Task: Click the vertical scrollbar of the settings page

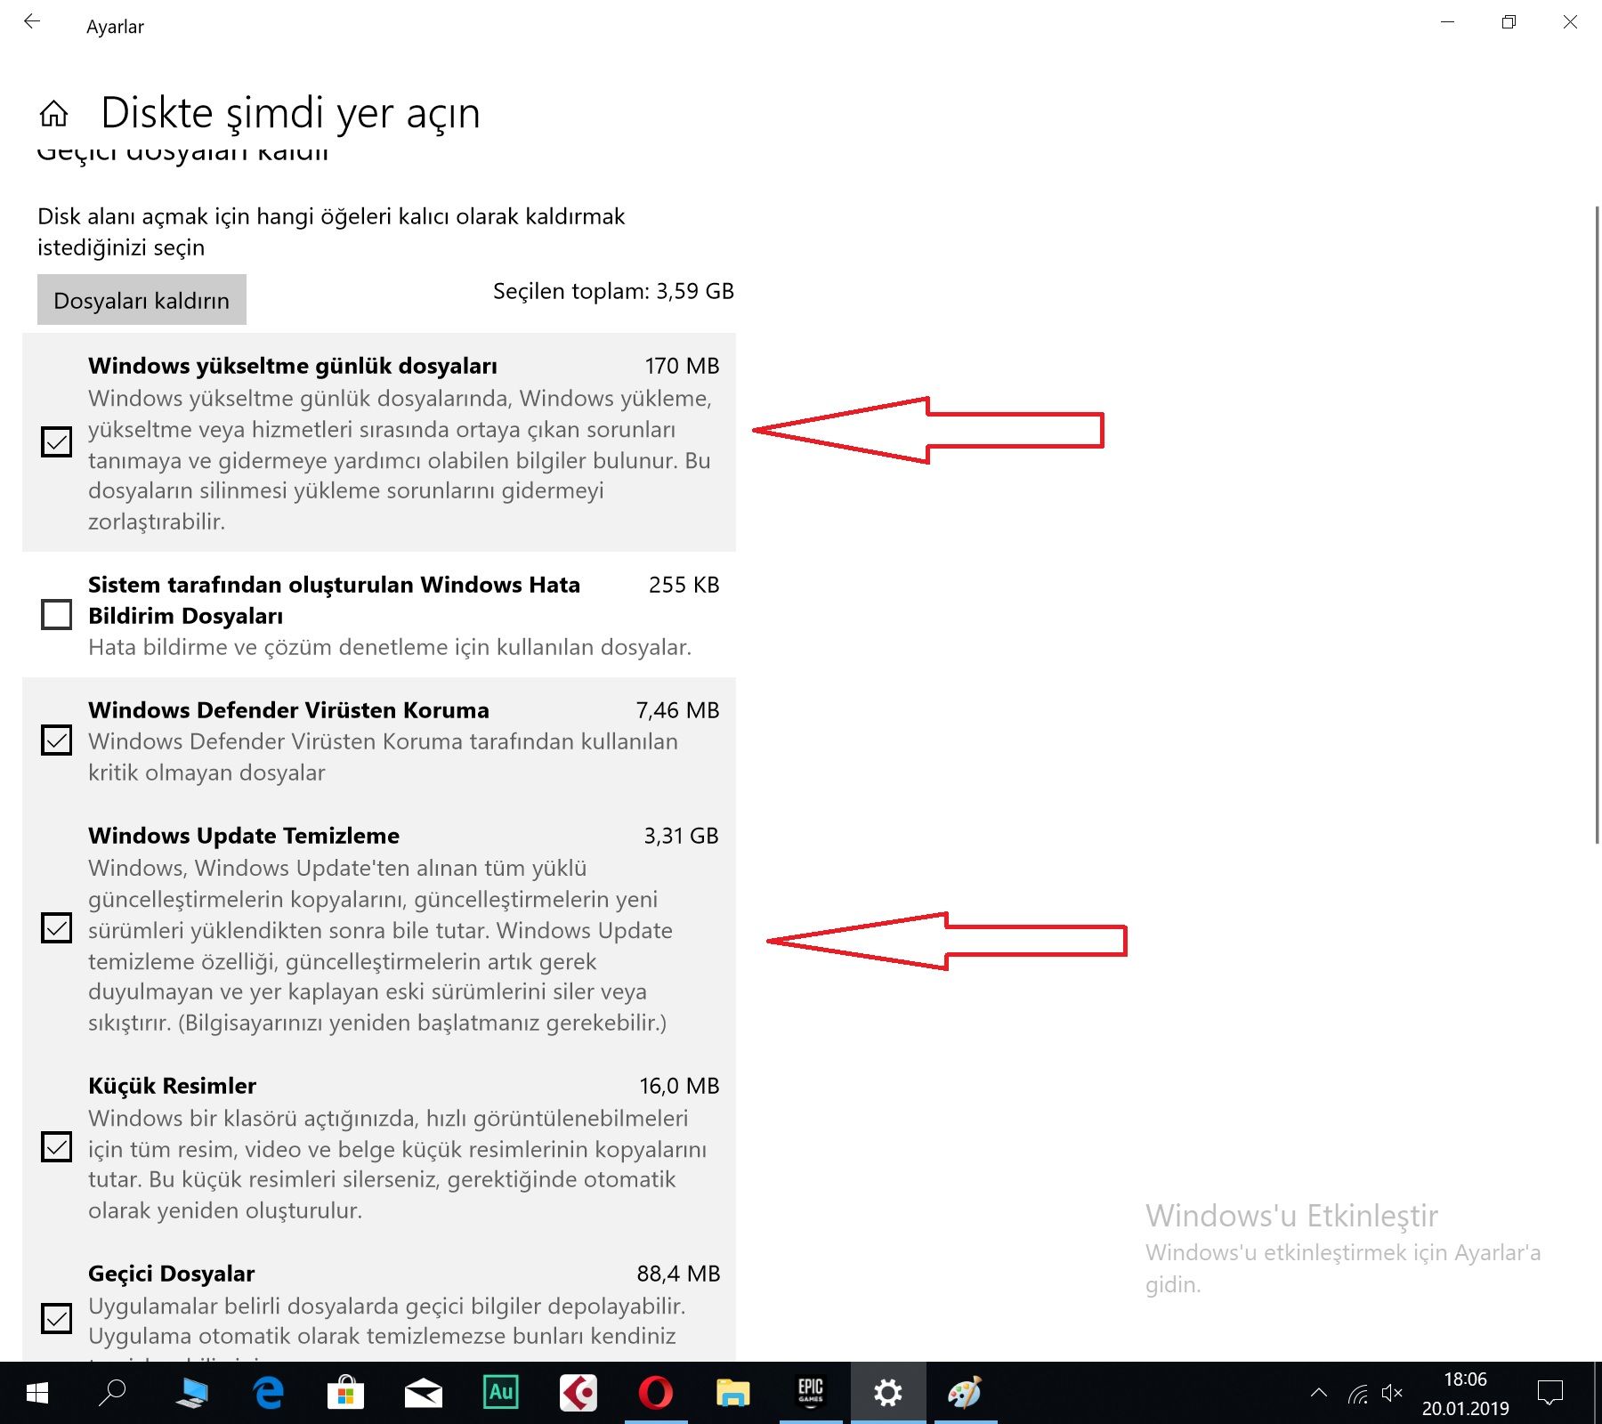Action: point(1597,525)
